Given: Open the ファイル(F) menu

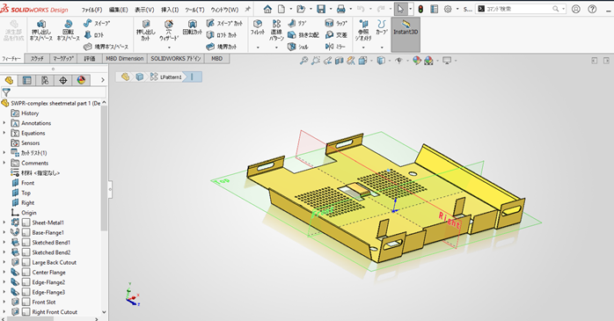Looking at the screenshot, I should coord(91,10).
